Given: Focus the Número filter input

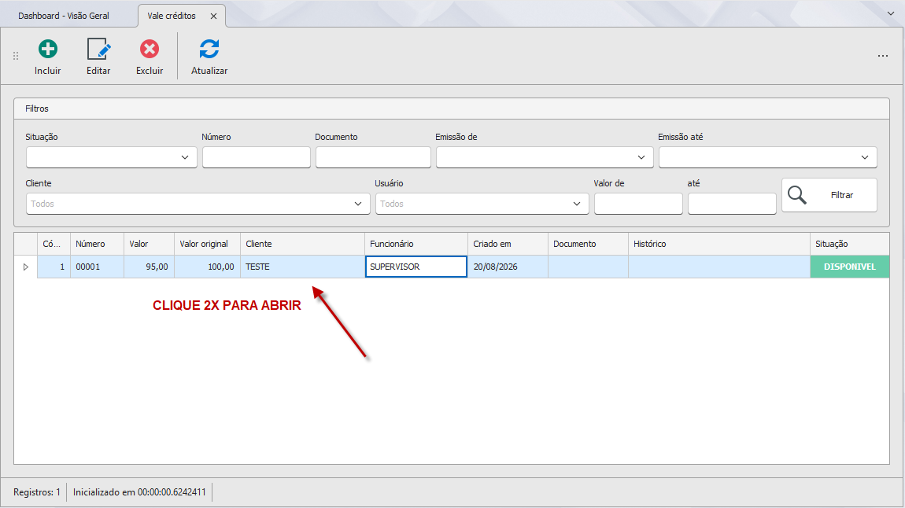Looking at the screenshot, I should 257,157.
